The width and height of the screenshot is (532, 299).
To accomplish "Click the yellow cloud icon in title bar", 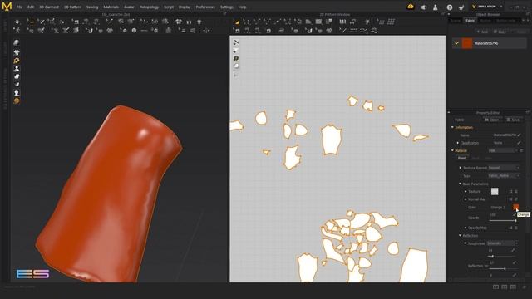I will pyautogui.click(x=410, y=7).
